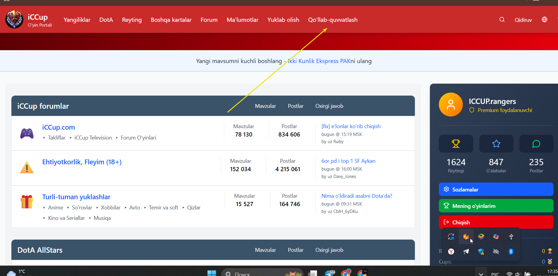Go to Yuklab olish page
This screenshot has width=558, height=276.
click(x=283, y=20)
